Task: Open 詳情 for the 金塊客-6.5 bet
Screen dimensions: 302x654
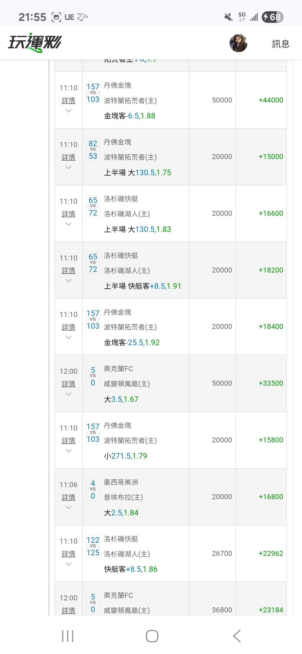Action: tap(69, 101)
